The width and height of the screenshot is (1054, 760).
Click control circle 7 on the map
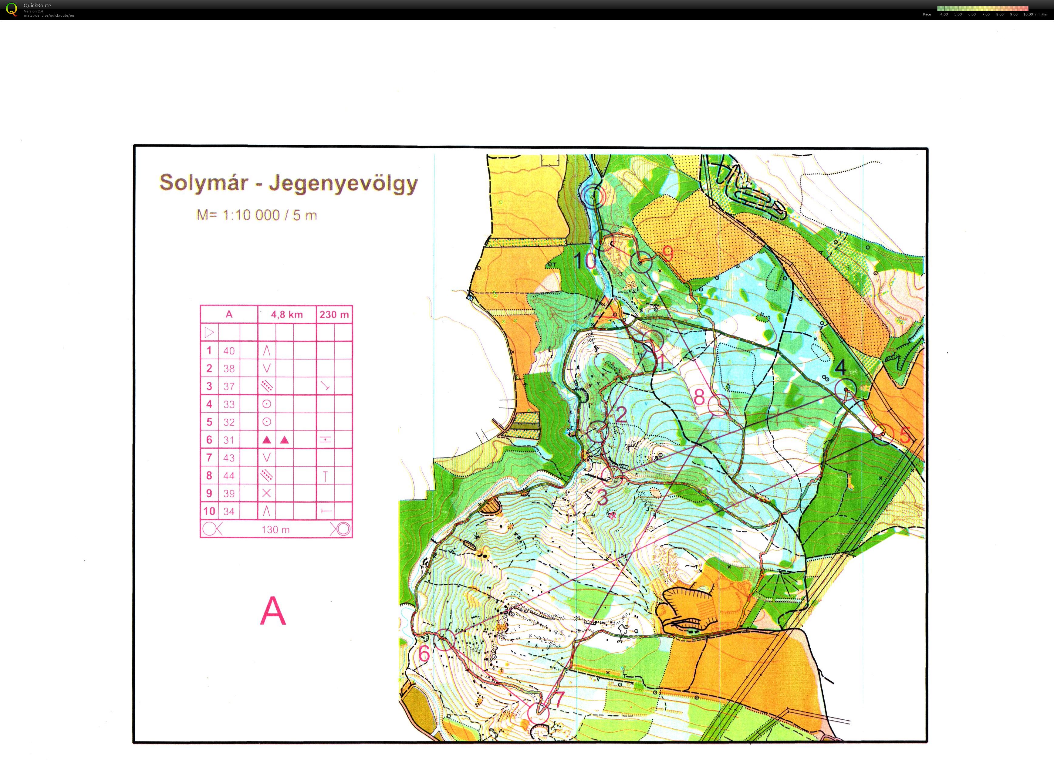tap(539, 713)
